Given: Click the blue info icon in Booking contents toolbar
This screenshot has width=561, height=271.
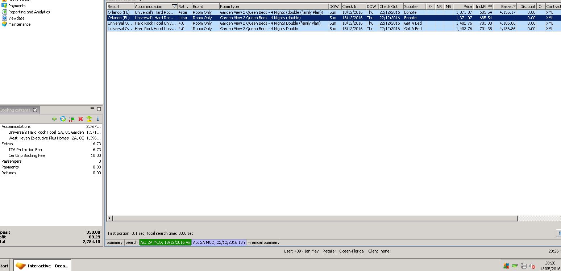Looking at the screenshot, I should pyautogui.click(x=97, y=119).
